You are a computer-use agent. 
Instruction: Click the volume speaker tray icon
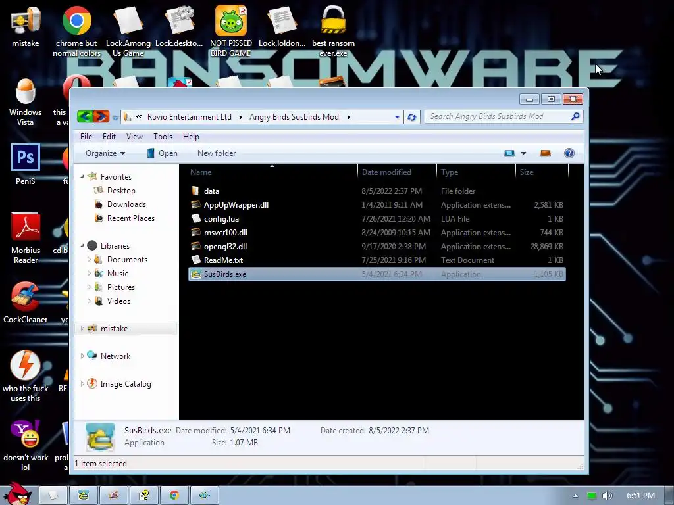click(x=607, y=496)
